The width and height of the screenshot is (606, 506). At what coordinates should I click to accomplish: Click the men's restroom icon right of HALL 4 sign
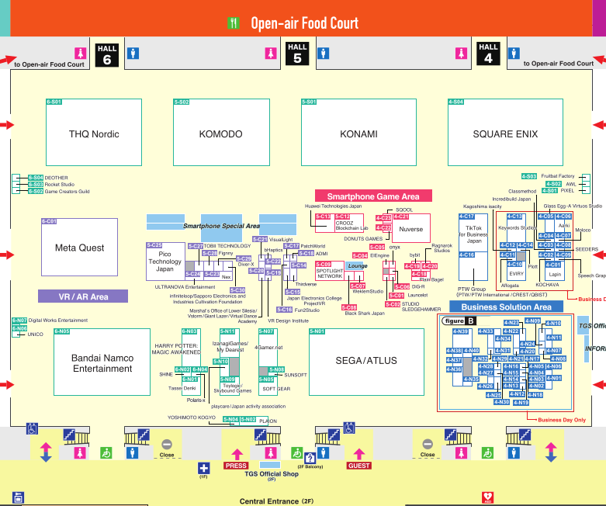[514, 53]
